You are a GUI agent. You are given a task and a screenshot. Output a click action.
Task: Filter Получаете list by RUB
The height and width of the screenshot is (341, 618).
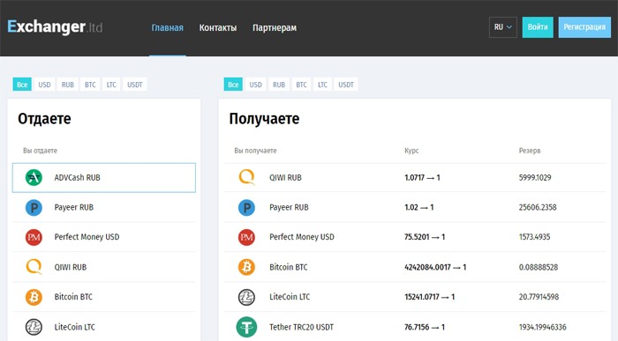coord(279,85)
